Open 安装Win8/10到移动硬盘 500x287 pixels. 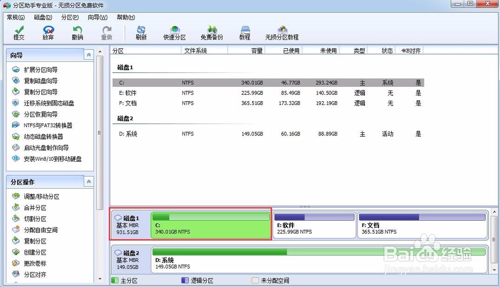47,159
